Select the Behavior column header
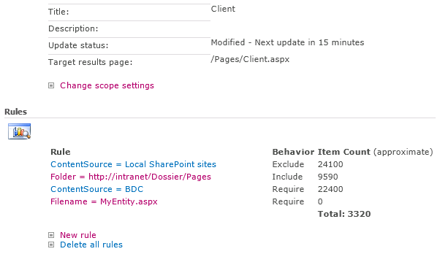The image size is (440, 273). tap(293, 152)
